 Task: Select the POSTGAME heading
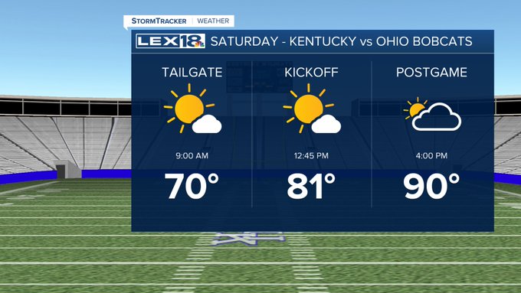click(x=431, y=73)
